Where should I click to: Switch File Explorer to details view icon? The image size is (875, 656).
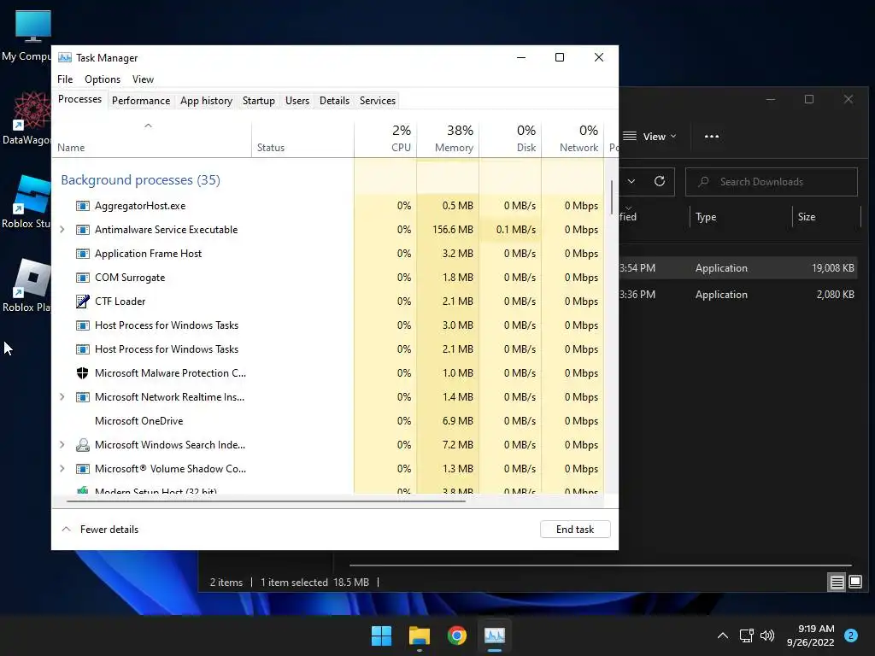[x=837, y=583]
